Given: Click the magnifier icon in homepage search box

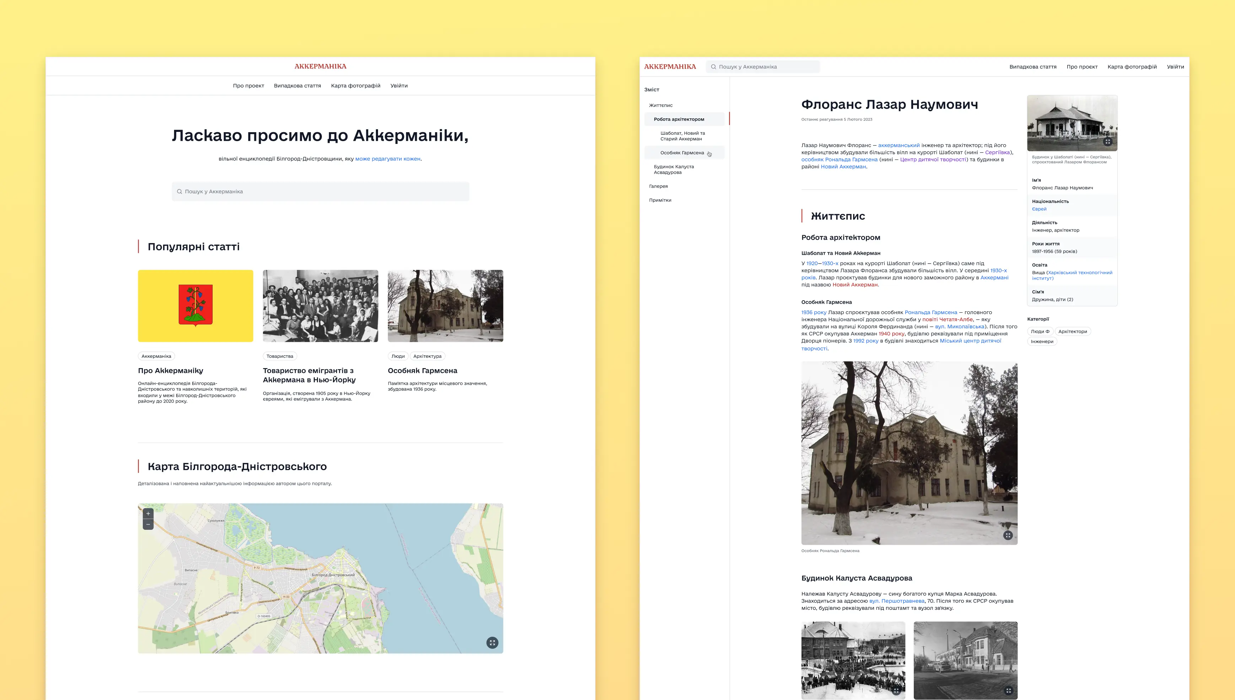Looking at the screenshot, I should click(x=179, y=192).
